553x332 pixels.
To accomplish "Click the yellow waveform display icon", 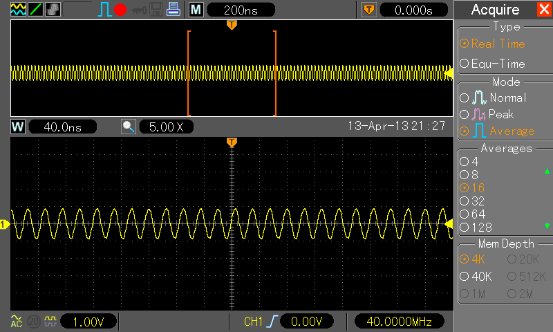I will tap(18, 9).
